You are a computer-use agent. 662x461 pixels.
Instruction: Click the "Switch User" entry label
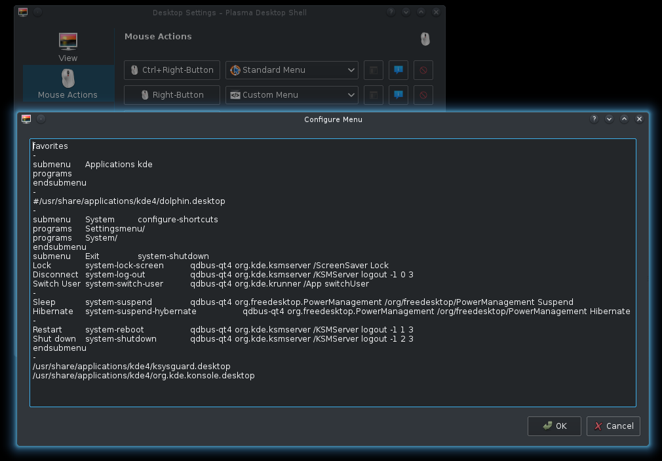tap(56, 284)
